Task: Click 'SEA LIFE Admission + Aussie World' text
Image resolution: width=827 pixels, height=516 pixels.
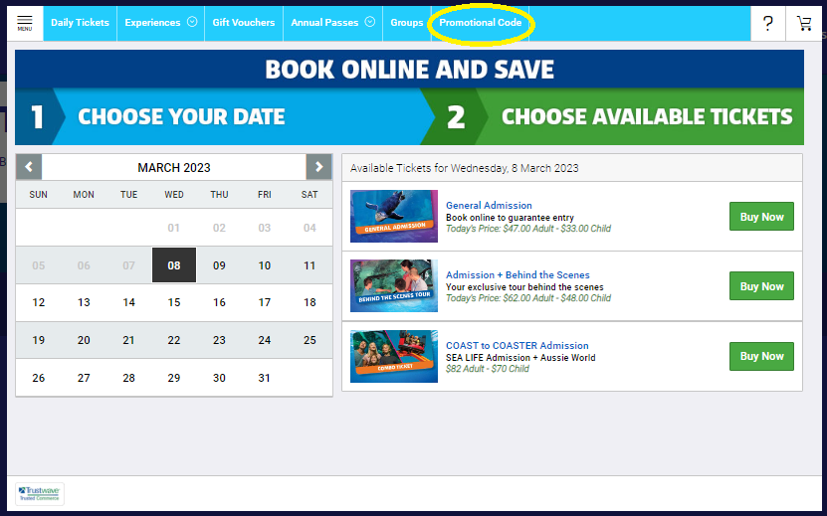Action: (x=520, y=358)
